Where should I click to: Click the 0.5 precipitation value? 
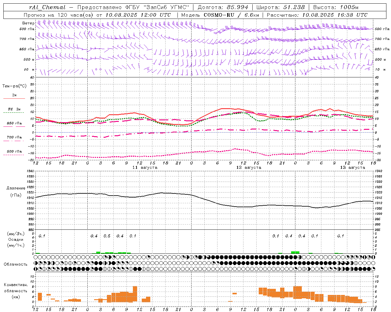pyautogui.click(x=107, y=236)
